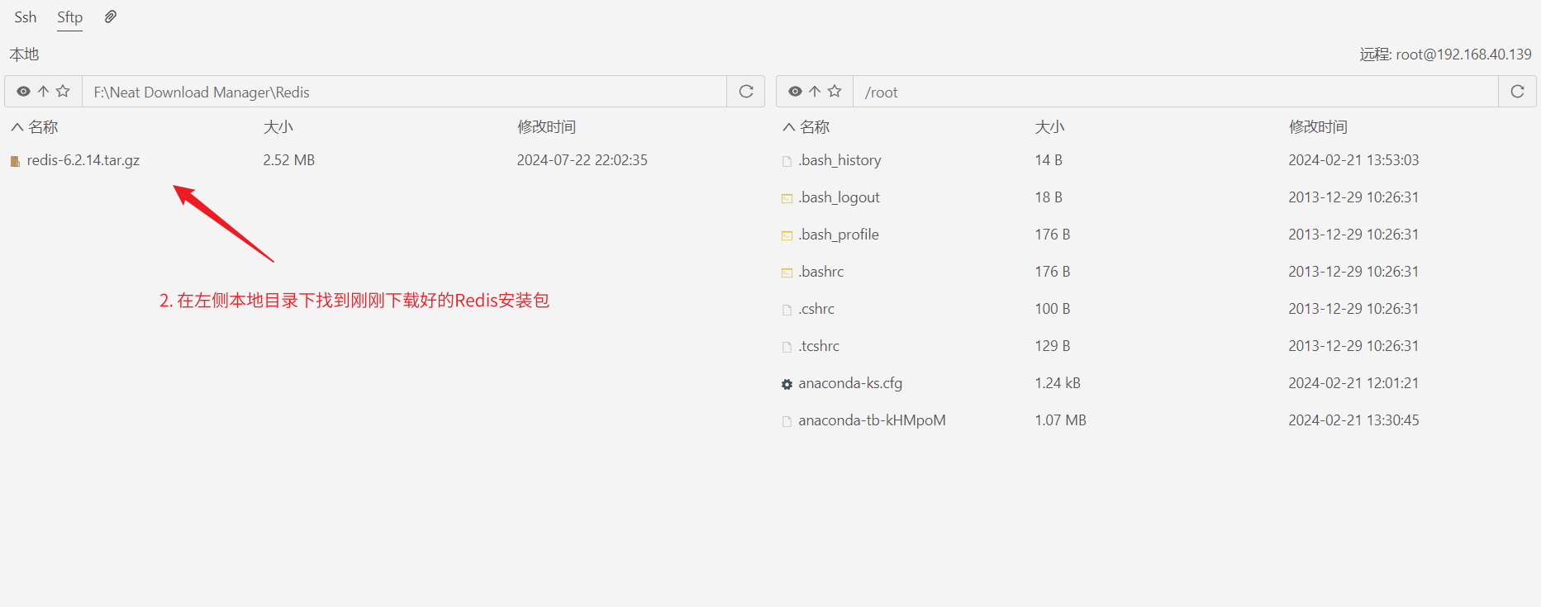
Task: Sort remote files by name column
Action: click(814, 127)
